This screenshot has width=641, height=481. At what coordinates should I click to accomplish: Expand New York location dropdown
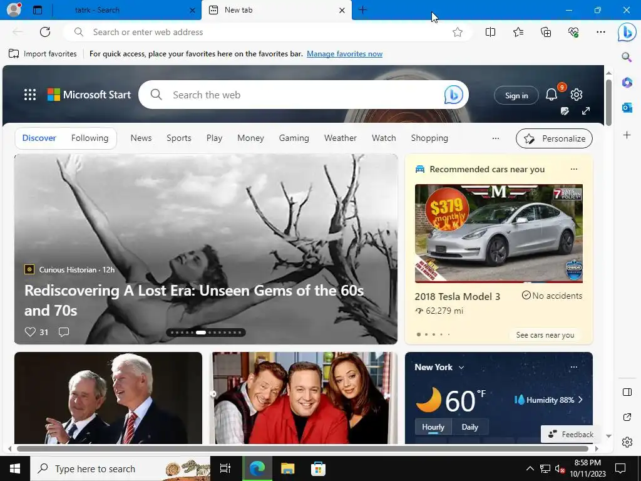click(461, 367)
